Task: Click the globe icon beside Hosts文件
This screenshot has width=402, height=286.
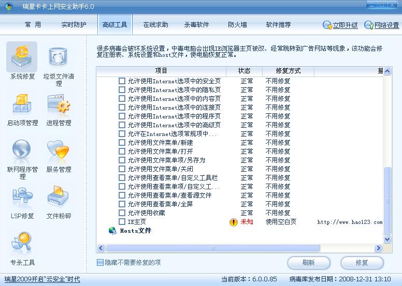Action: click(x=112, y=231)
